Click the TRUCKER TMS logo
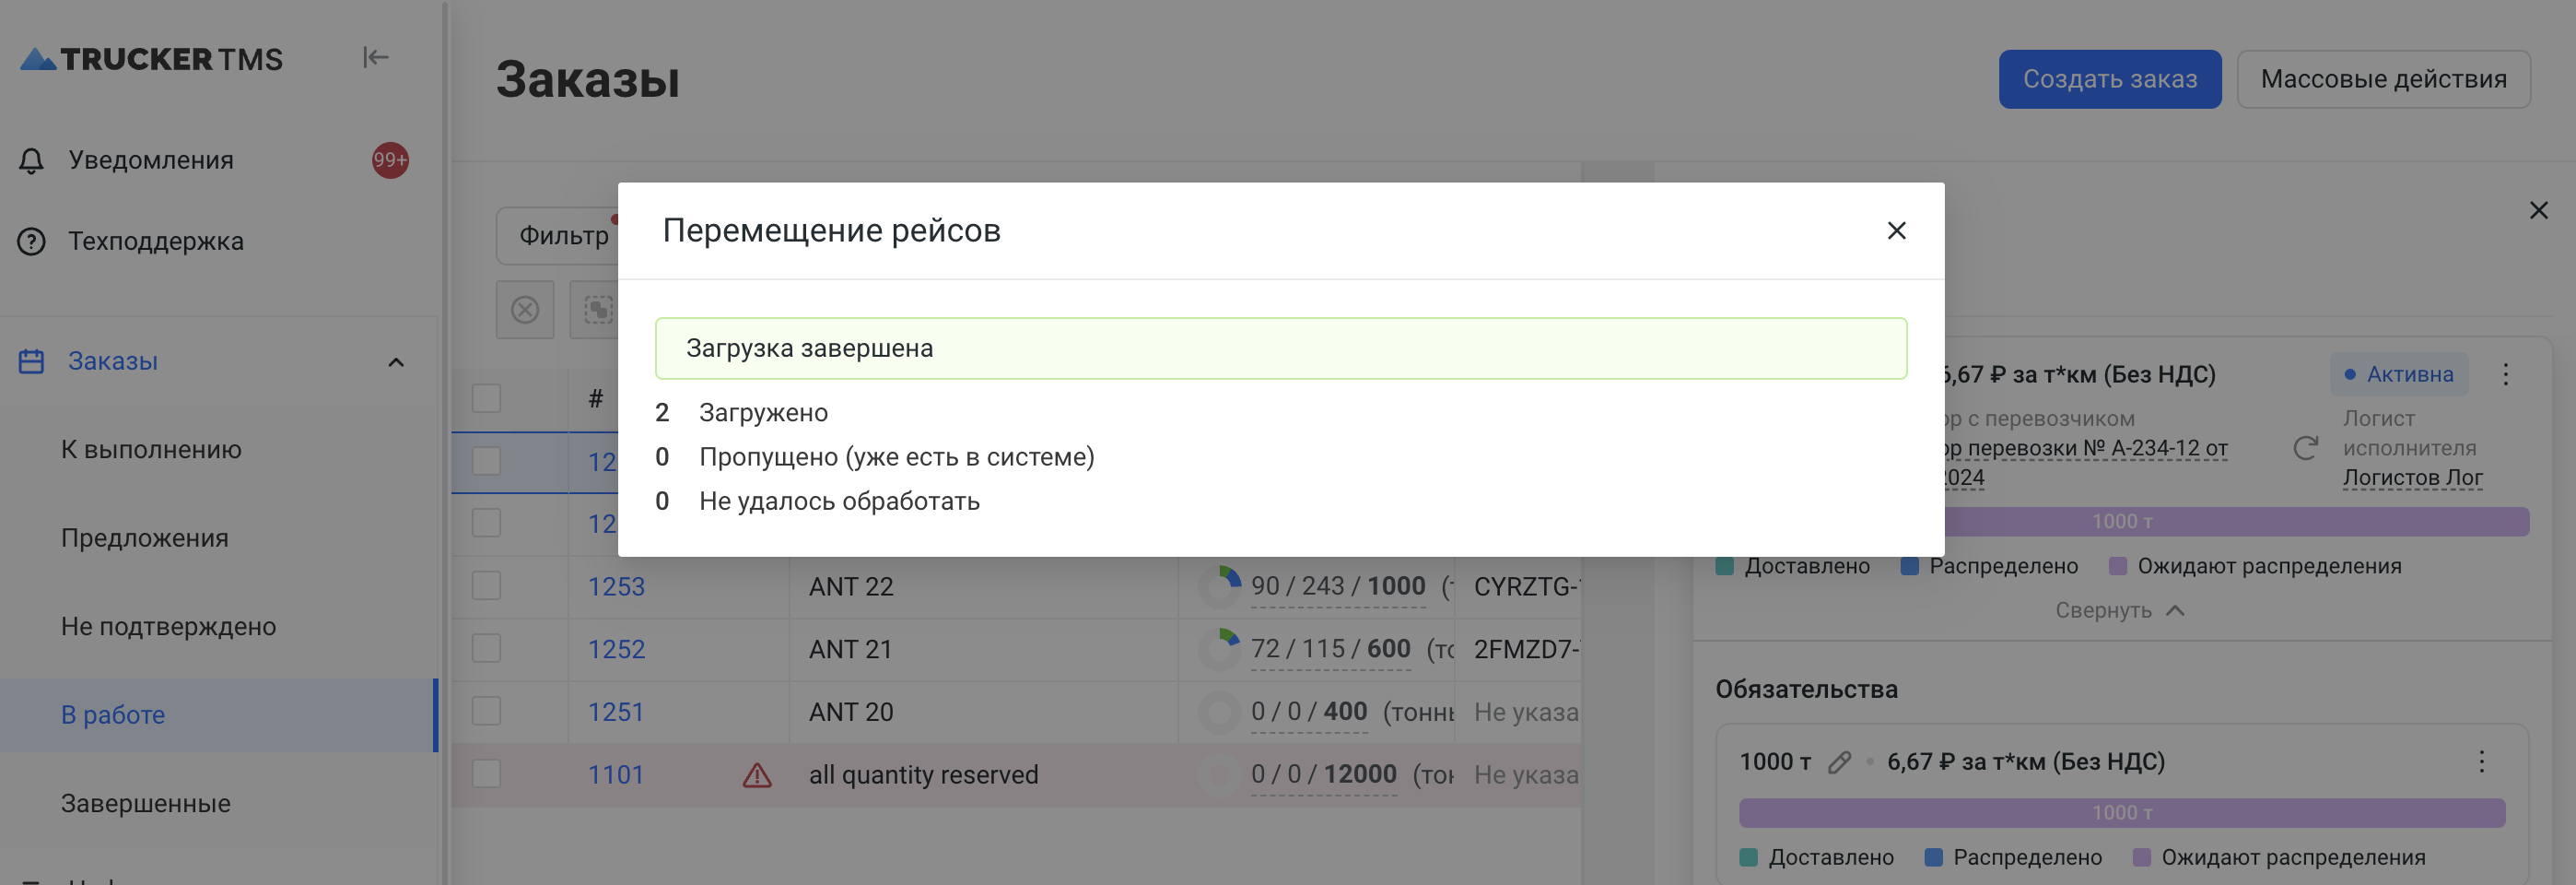Screen dimensions: 2576x885 (151, 59)
